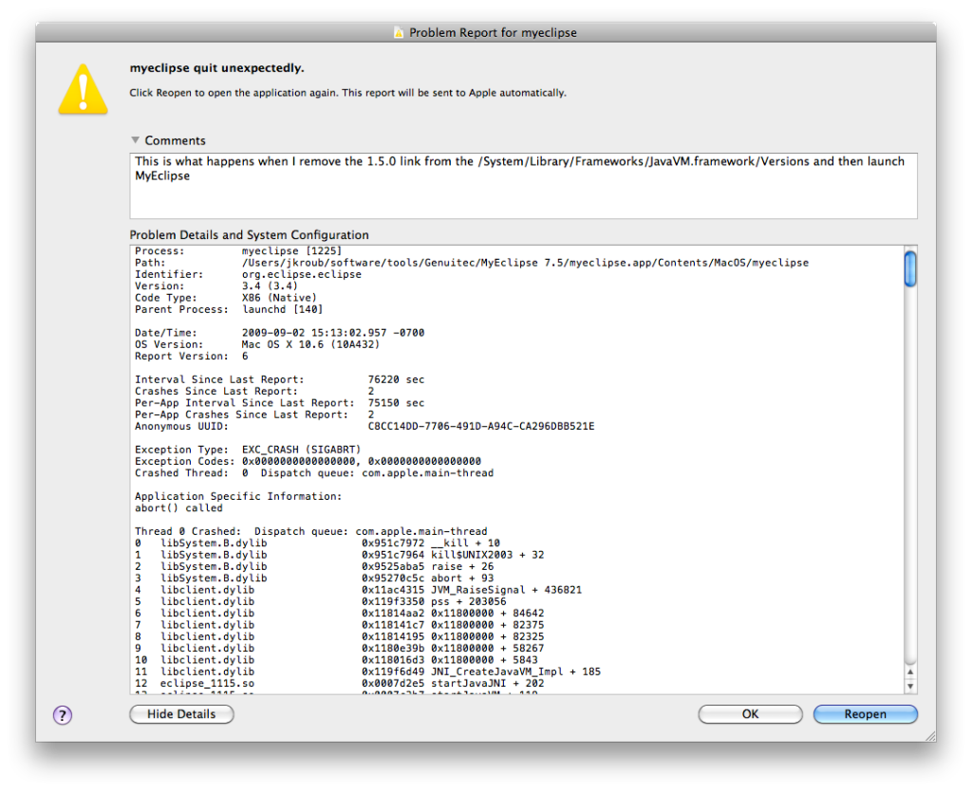Click the 'Crashed Thread: 0' line

tap(314, 473)
